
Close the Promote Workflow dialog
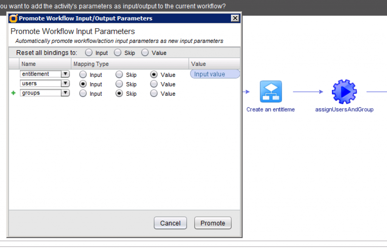point(235,18)
